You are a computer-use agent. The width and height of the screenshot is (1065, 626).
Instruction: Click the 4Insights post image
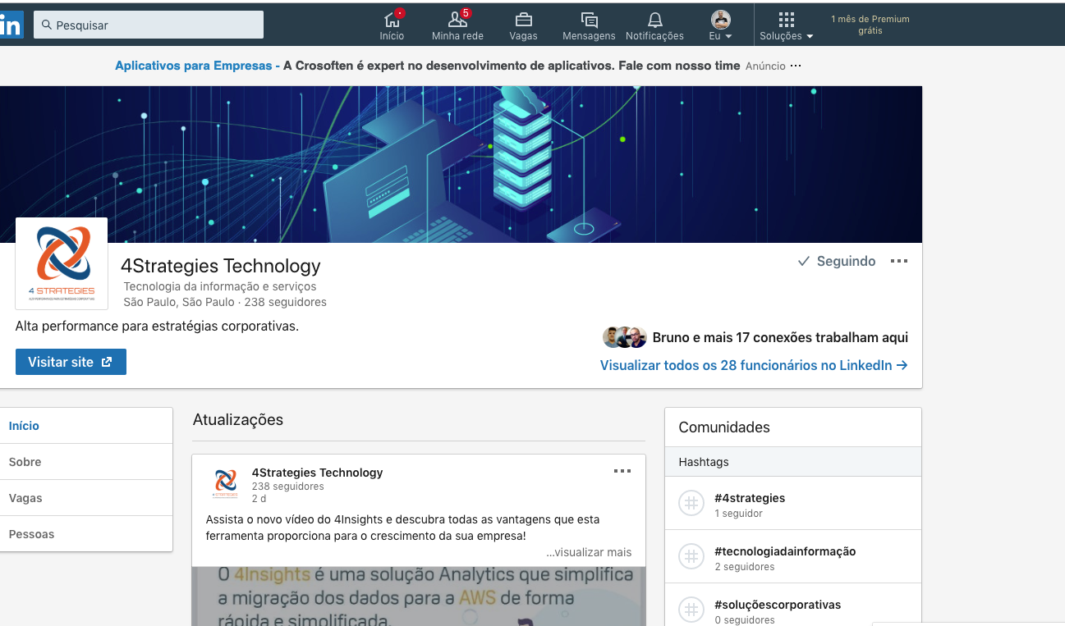pos(419,596)
